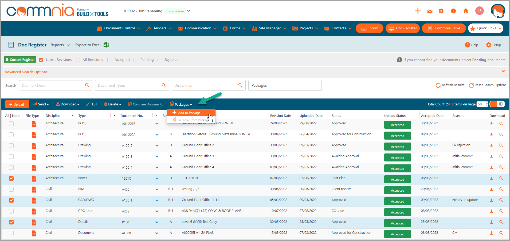Select the checkbox for document A100_2
The height and width of the screenshot is (241, 510).
(x=11, y=146)
